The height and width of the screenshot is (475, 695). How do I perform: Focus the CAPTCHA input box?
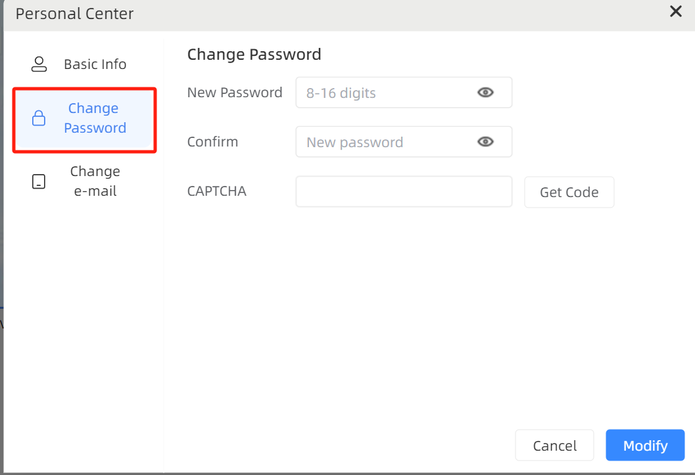pyautogui.click(x=403, y=192)
